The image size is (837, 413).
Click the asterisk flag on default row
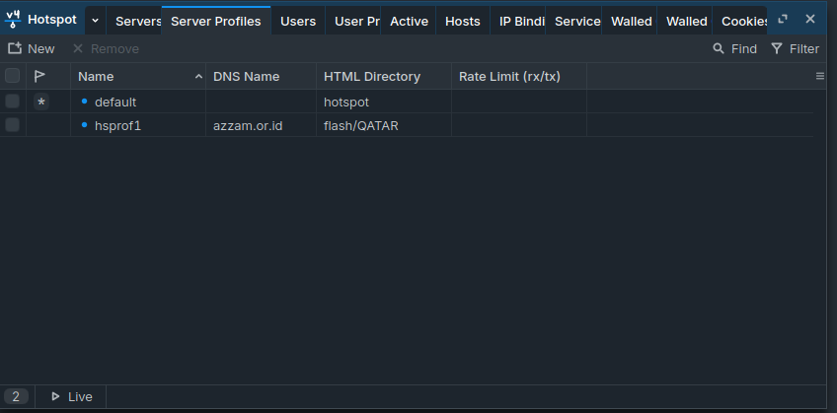point(41,102)
